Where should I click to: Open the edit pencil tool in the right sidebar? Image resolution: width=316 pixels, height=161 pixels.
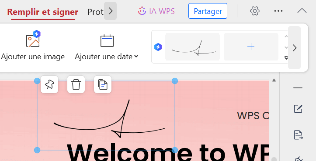coord(298,109)
